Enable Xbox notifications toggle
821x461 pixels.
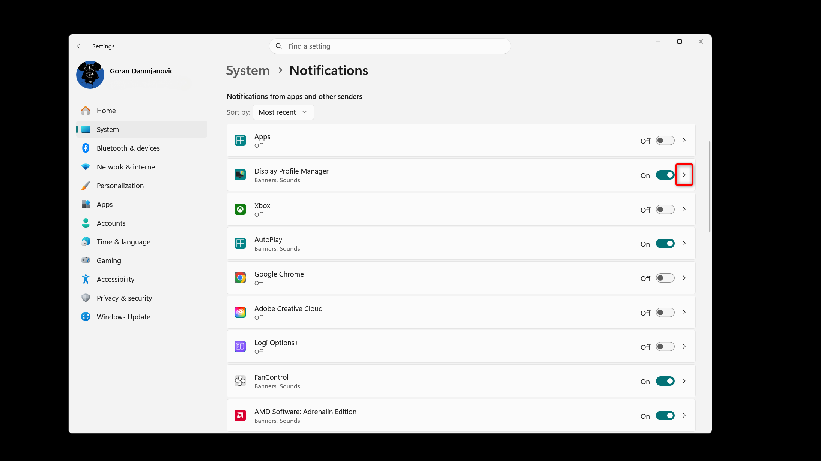(x=665, y=210)
